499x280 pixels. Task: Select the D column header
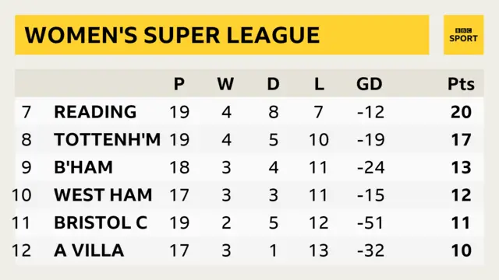click(274, 84)
